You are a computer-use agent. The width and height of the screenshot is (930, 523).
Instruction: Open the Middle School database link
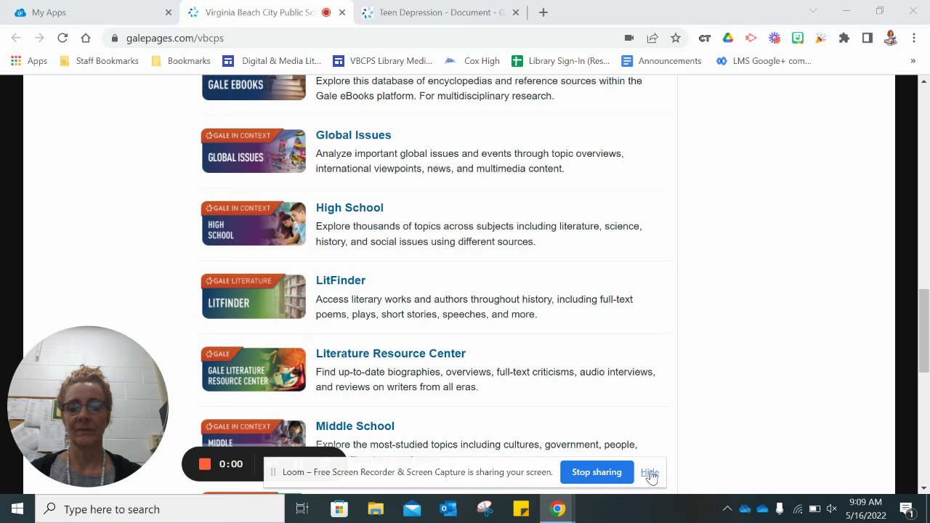point(355,426)
